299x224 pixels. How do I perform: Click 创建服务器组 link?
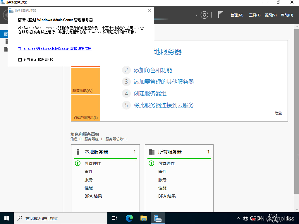[150, 93]
